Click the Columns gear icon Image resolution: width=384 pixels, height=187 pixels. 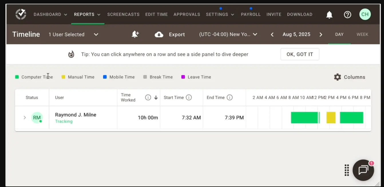click(x=338, y=77)
